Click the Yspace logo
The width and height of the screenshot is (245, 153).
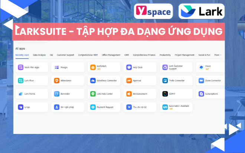[153, 12]
